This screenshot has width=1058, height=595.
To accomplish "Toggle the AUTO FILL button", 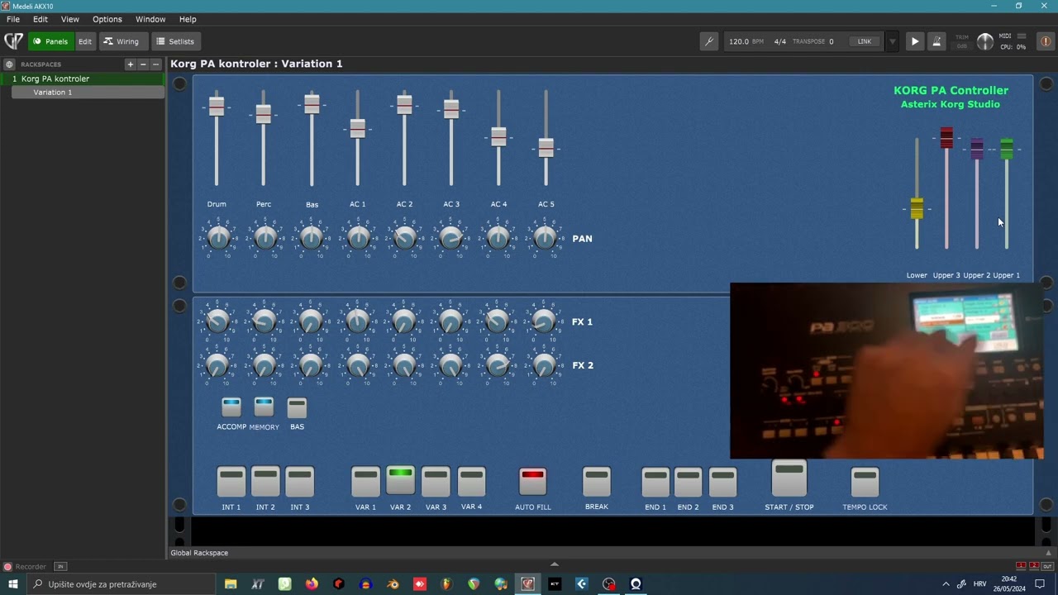I will (533, 482).
